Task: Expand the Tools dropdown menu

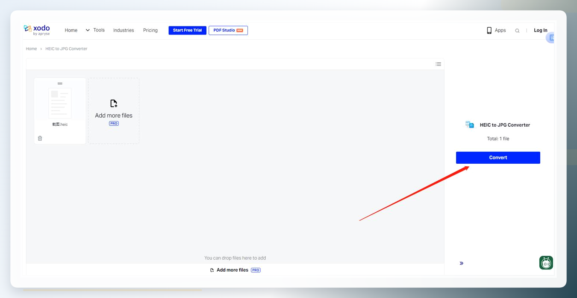Action: [95, 30]
